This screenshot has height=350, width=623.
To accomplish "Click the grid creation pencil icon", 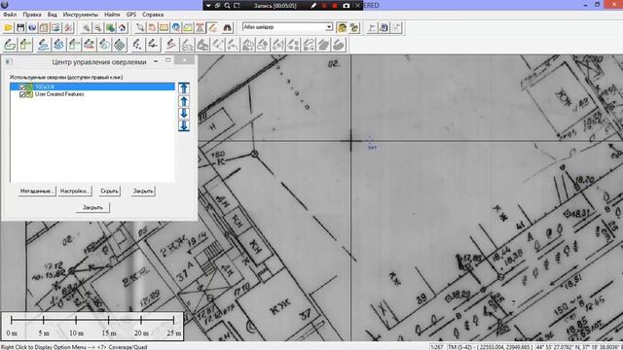I will (x=120, y=45).
